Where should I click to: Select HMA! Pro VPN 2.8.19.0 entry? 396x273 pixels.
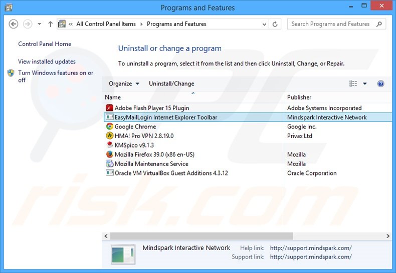[144, 136]
